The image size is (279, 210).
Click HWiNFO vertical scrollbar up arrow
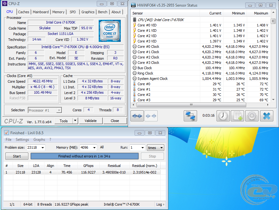tap(273, 13)
